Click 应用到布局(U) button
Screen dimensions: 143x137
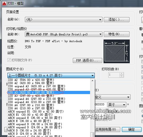point(107,129)
